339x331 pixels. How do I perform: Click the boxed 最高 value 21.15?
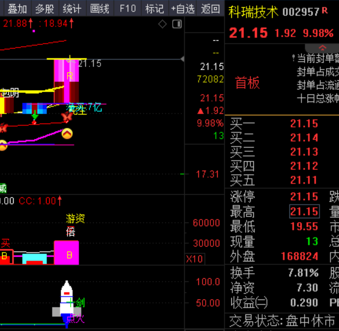click(x=304, y=211)
